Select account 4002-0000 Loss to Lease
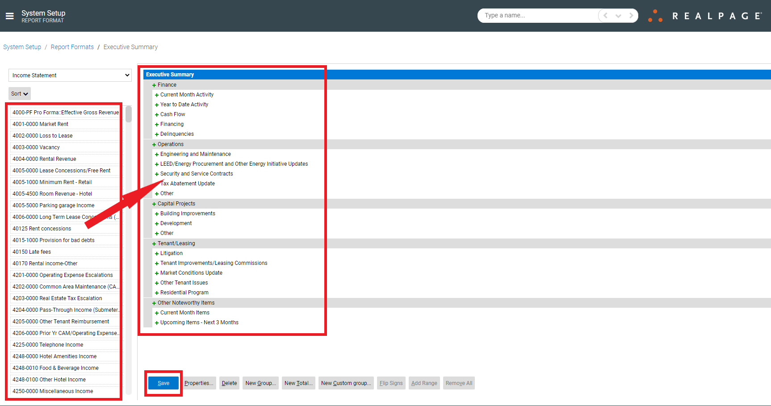 pos(65,136)
